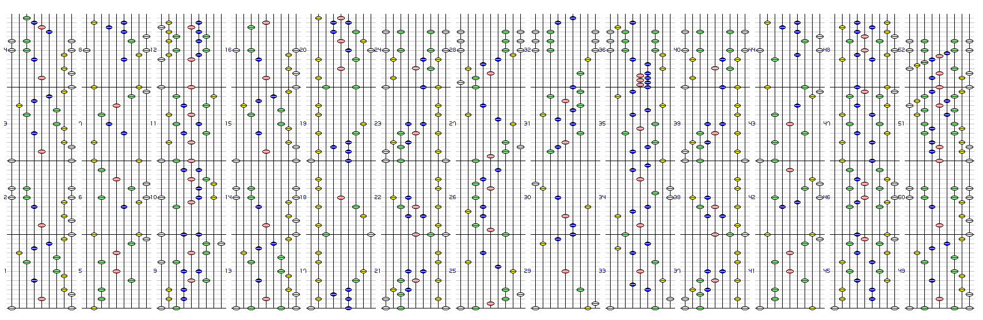Click the measure number 22 label
This screenshot has height=320, width=983.
378,197
